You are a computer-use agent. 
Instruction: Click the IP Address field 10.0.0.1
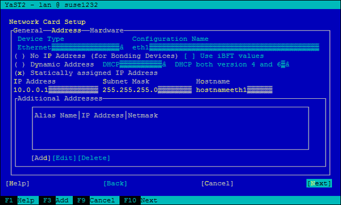(x=56, y=90)
